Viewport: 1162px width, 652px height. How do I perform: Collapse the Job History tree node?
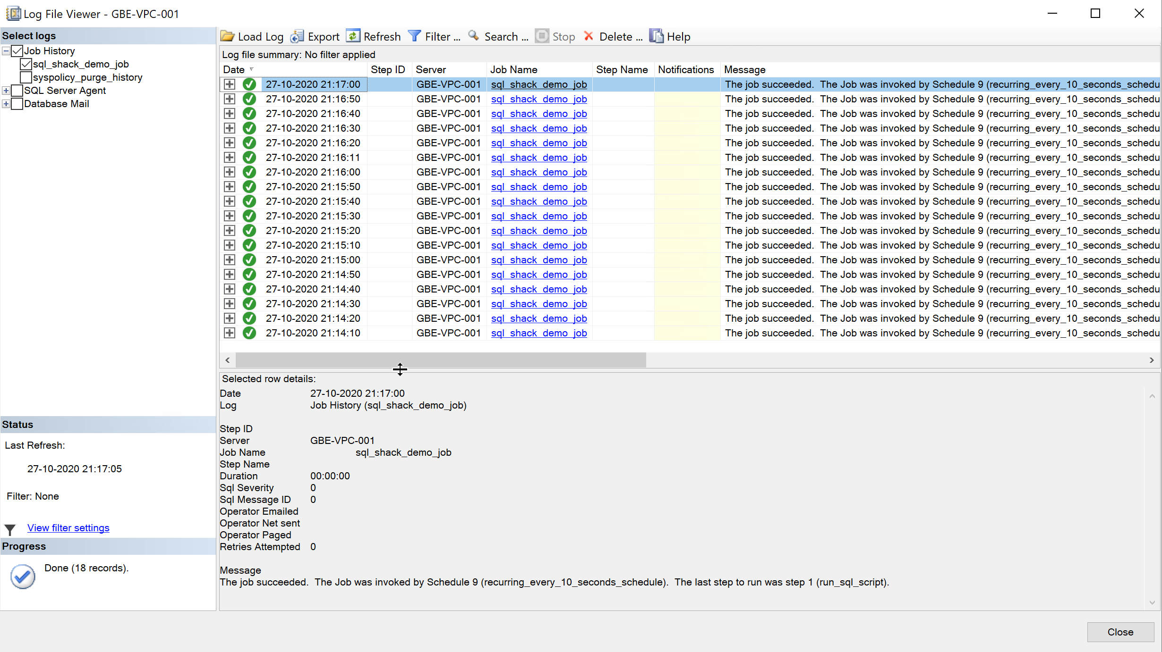tap(6, 51)
